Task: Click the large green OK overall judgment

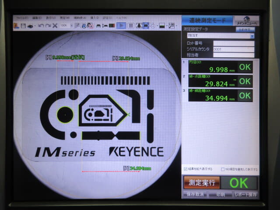Action: coord(239,183)
